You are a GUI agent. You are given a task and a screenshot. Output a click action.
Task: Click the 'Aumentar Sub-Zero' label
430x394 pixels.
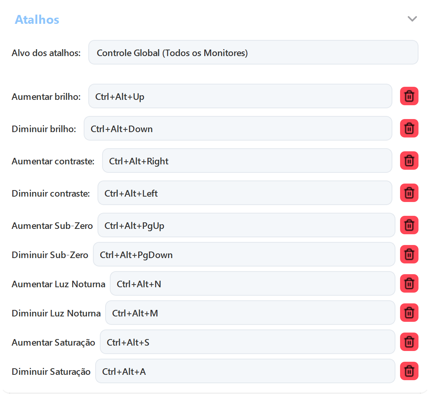[x=52, y=225]
